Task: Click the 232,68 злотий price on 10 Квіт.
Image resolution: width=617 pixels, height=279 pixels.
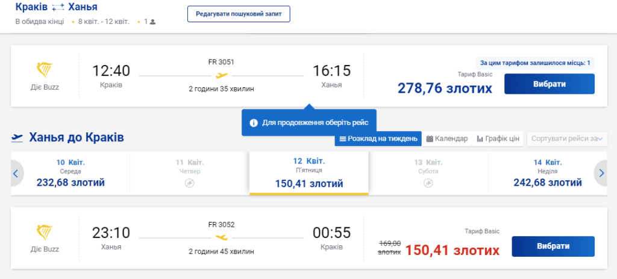Action: pos(70,183)
